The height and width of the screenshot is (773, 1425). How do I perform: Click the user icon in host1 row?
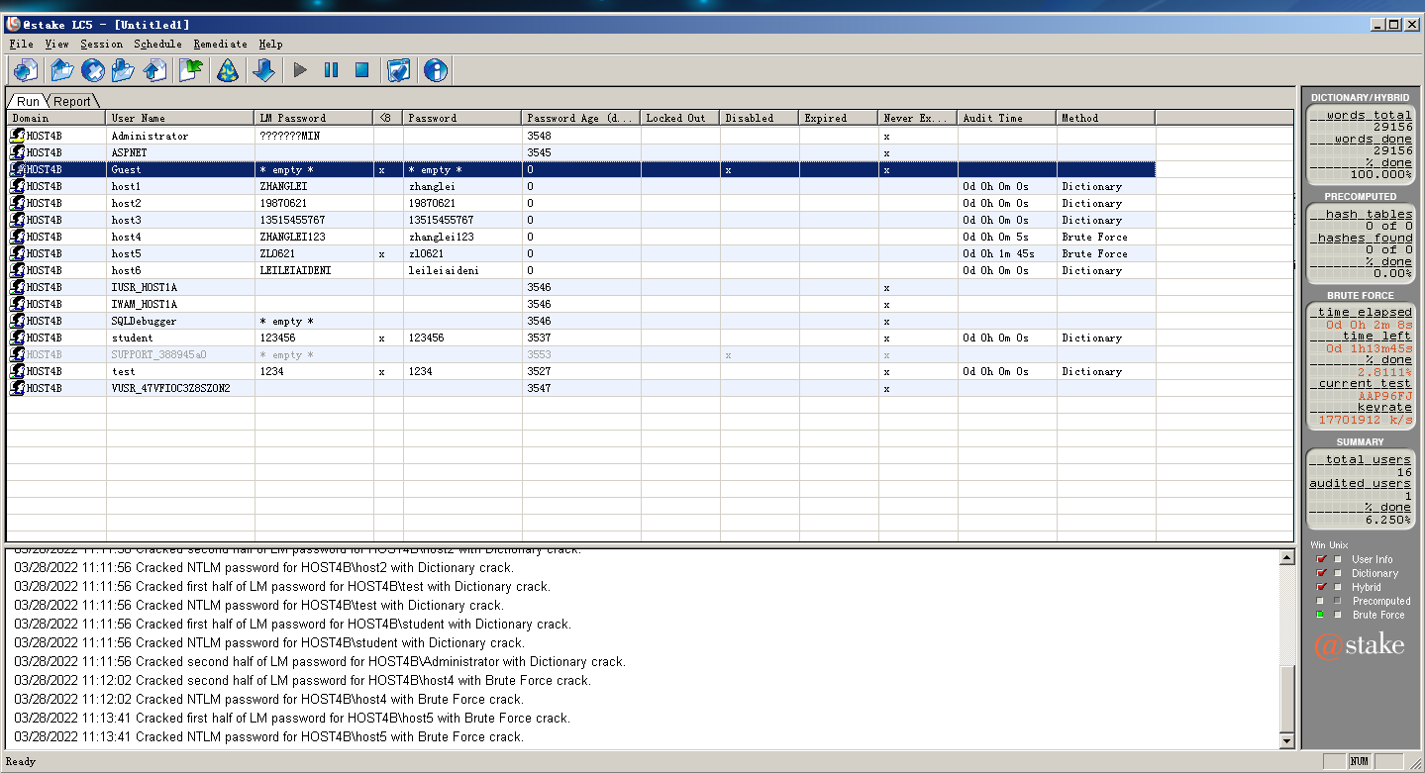point(18,186)
